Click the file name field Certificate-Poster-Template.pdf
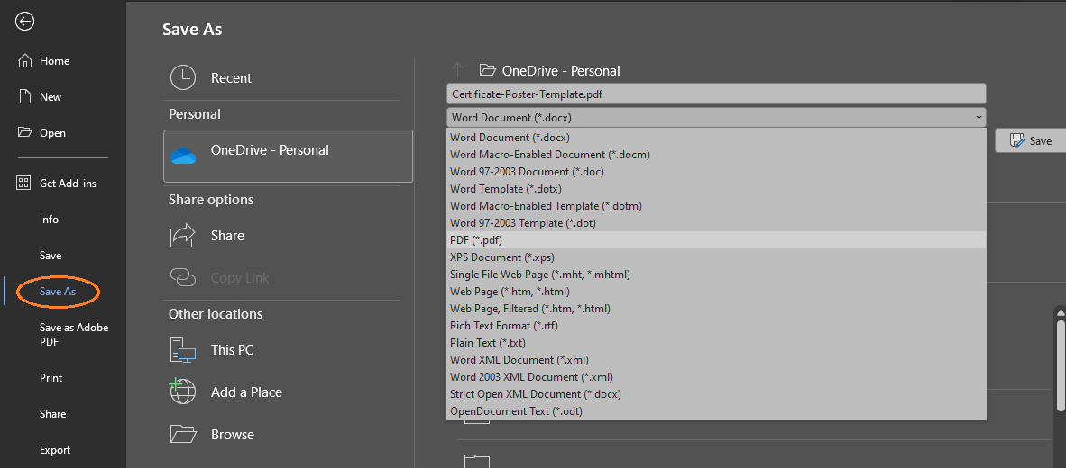 click(716, 94)
